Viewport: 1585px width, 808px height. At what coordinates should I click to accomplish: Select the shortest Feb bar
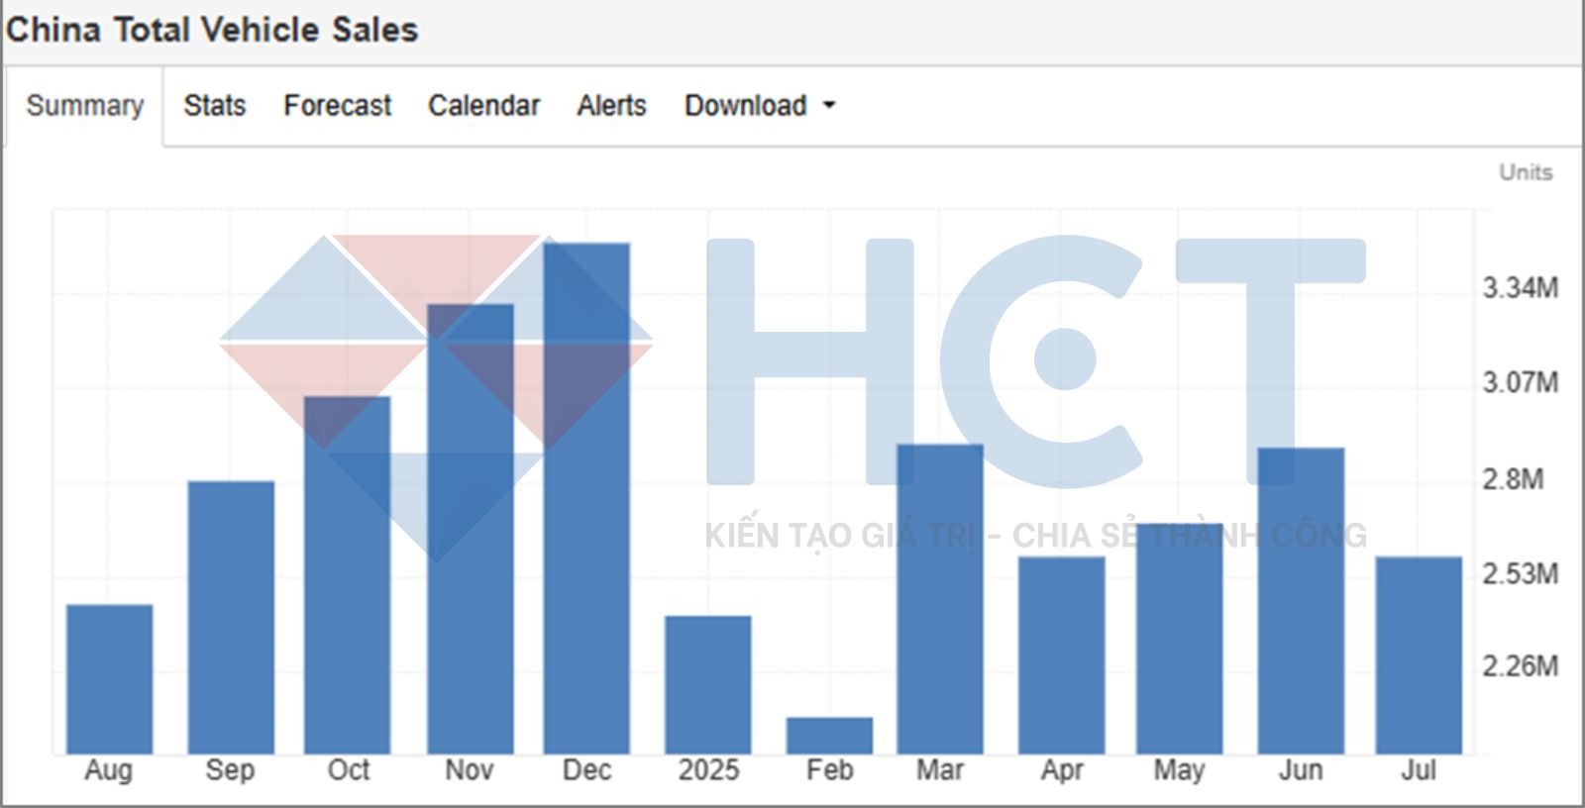pyautogui.click(x=829, y=736)
